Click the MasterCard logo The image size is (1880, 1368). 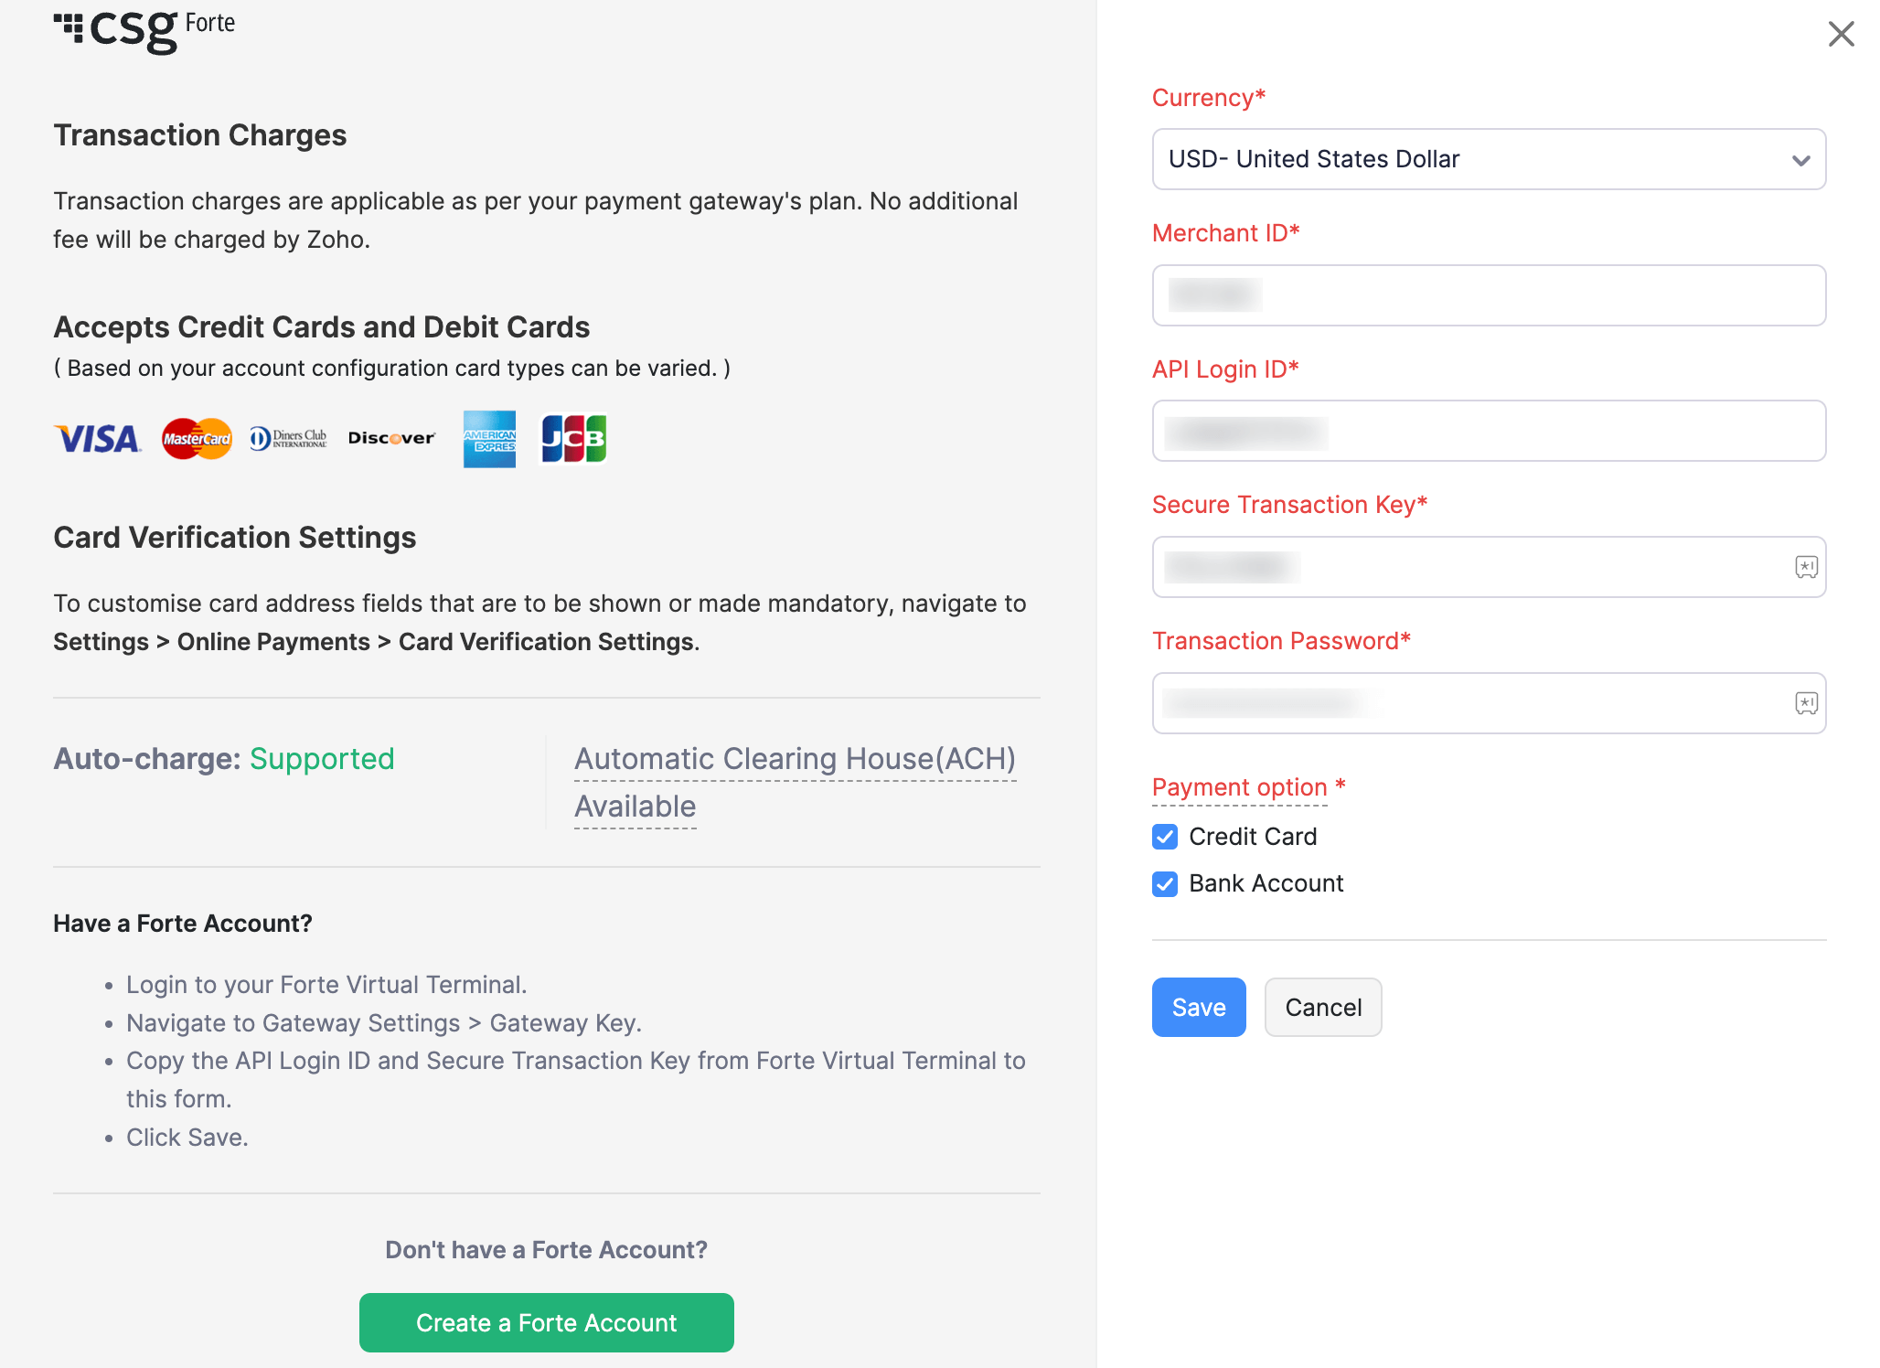pyautogui.click(x=197, y=439)
